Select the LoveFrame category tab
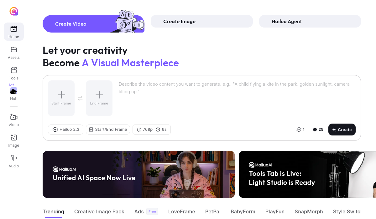The width and height of the screenshot is (376, 219). (x=182, y=212)
